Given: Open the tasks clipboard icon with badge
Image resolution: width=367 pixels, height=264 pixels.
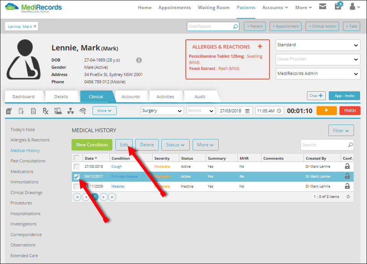Looking at the screenshot, I should (338, 6).
